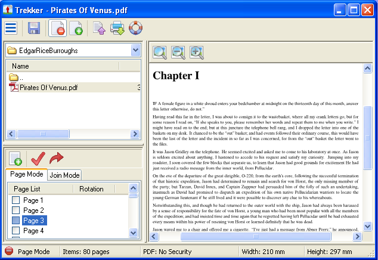Click the preview scroll left arrow
Image resolution: width=378 pixels, height=260 pixels.
154,237
